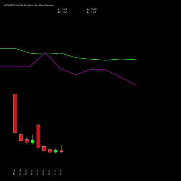Screen dimensions: 181x181
Task: Click the peak of the purple line
Action: 45,52
